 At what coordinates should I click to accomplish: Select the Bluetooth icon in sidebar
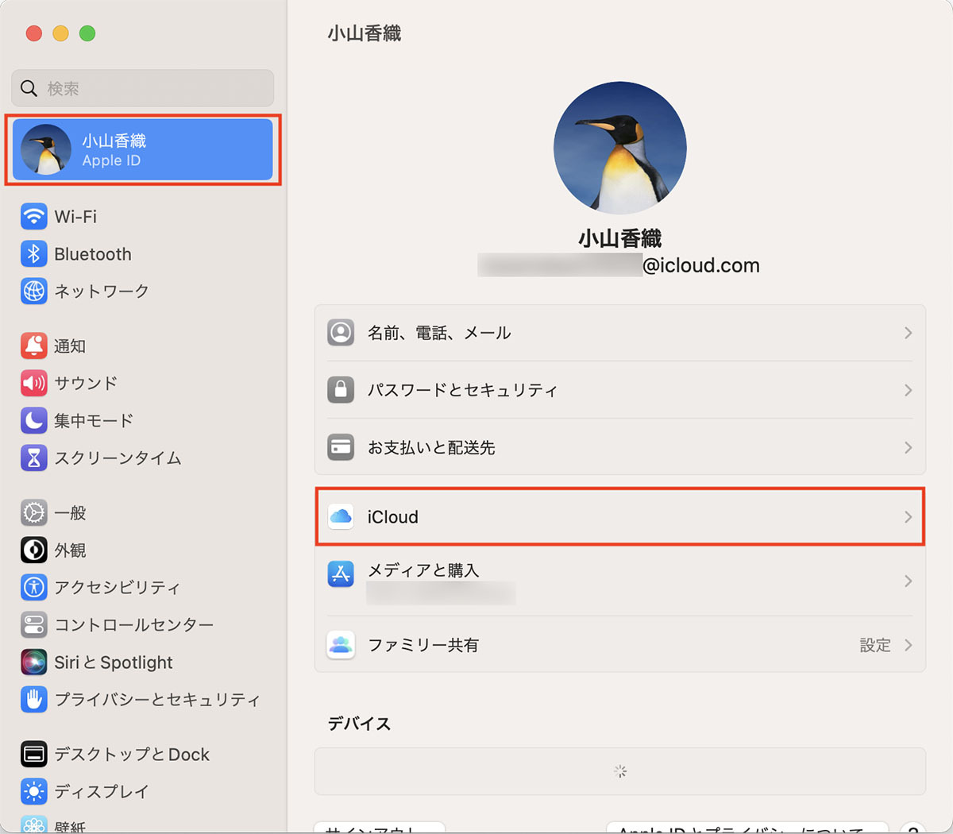pos(33,254)
